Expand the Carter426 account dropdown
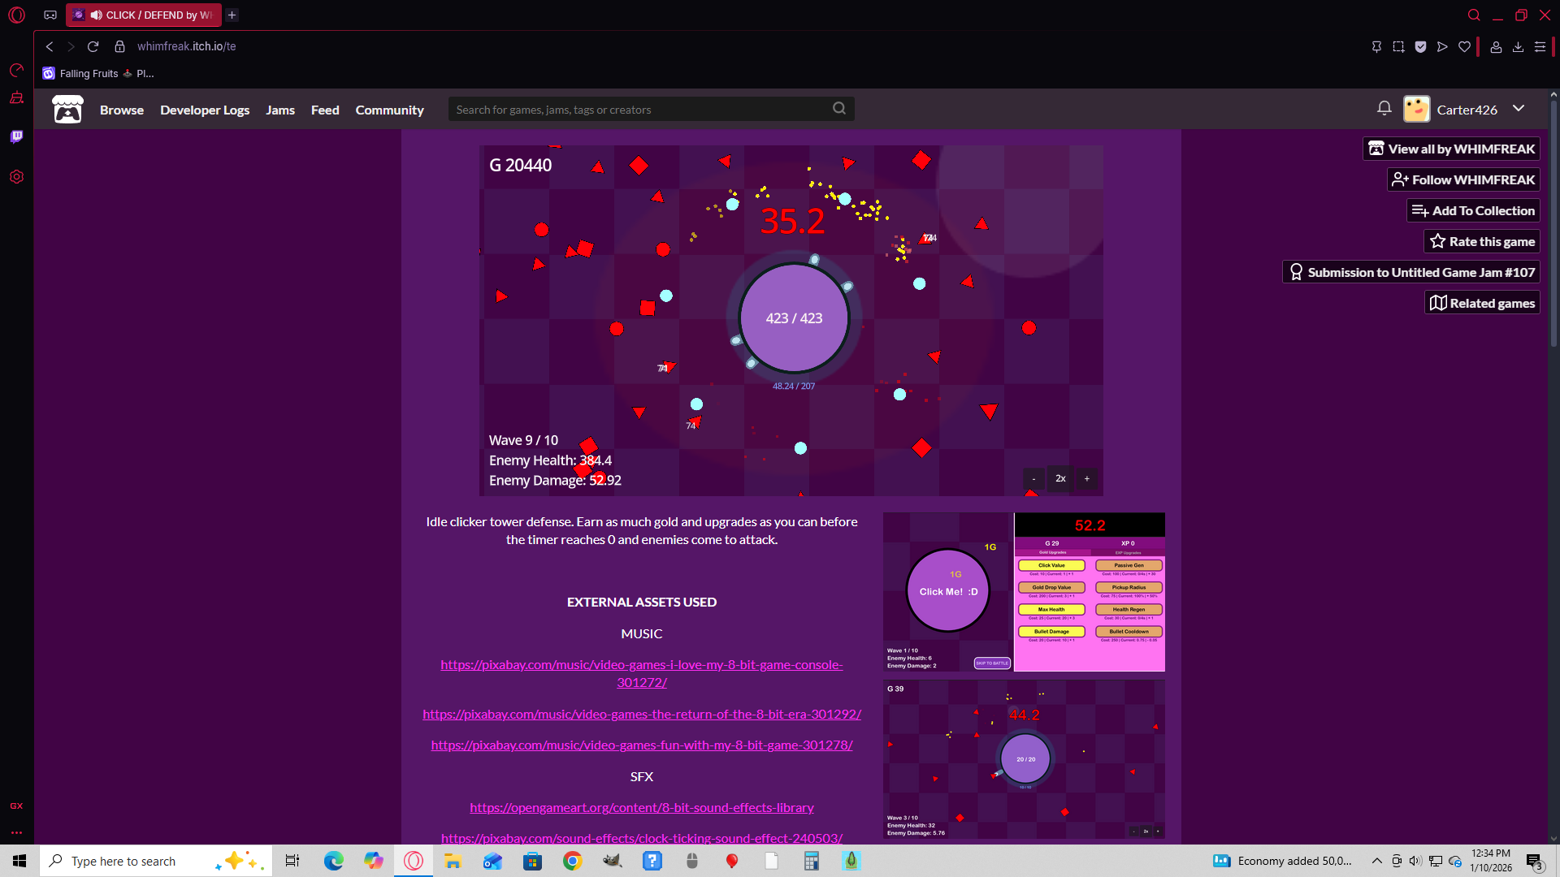Screen dimensions: 1560x877 tap(1519, 109)
